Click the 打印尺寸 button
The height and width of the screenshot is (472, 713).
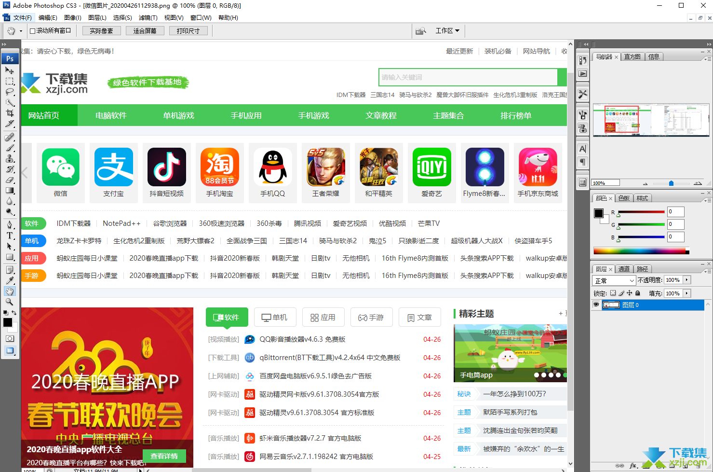[x=188, y=31]
